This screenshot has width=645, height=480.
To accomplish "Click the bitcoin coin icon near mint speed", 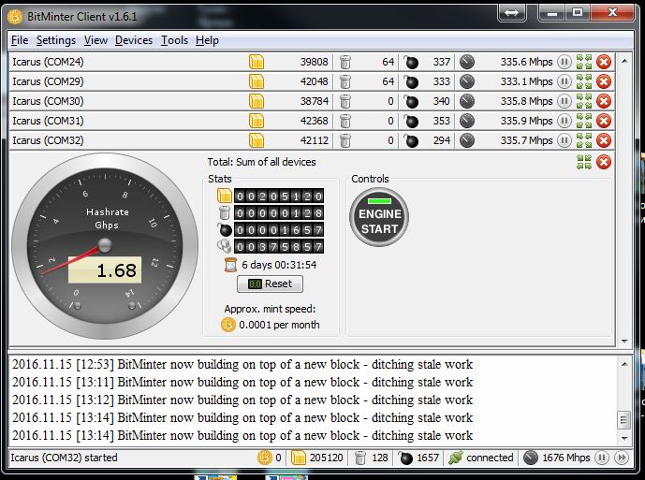I will click(x=227, y=325).
